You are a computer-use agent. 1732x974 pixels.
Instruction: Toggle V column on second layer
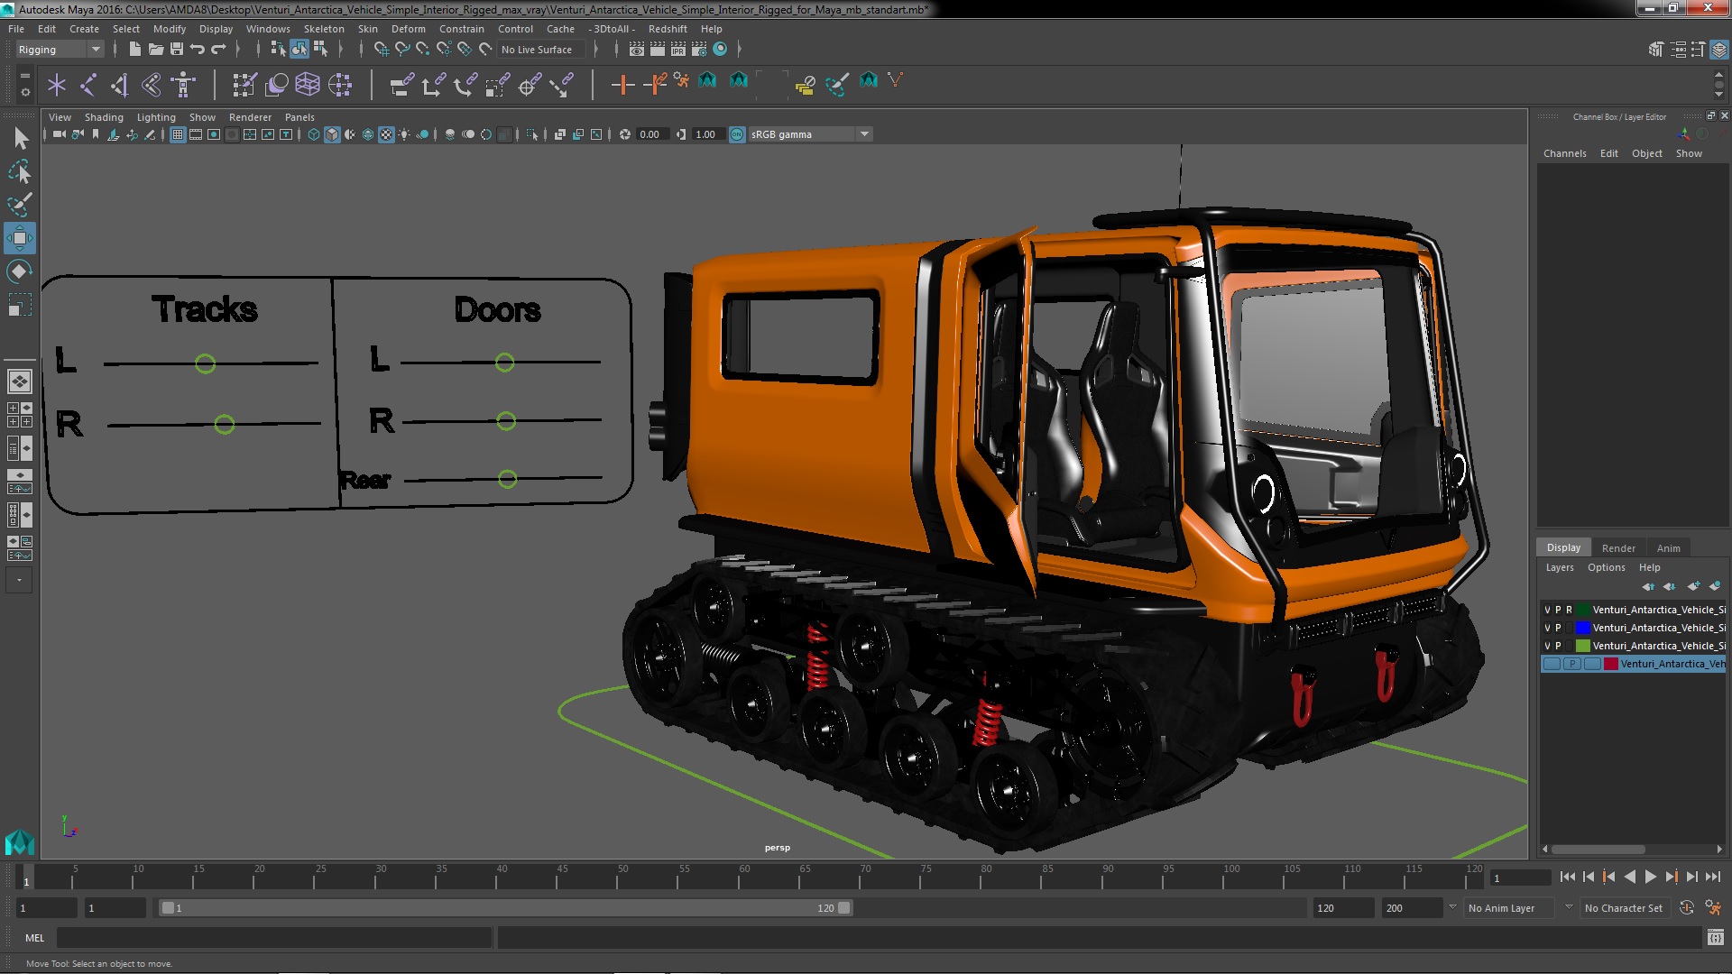pyautogui.click(x=1546, y=627)
